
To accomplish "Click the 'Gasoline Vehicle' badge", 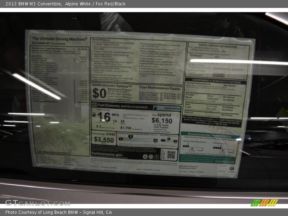I will click(167, 108).
